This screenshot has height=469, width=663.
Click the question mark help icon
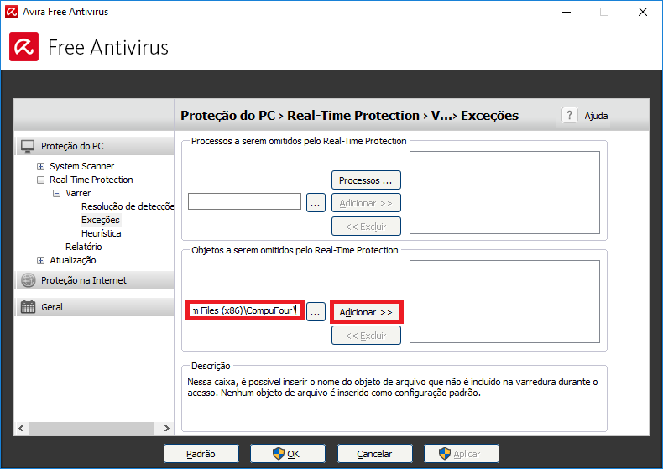click(x=570, y=116)
